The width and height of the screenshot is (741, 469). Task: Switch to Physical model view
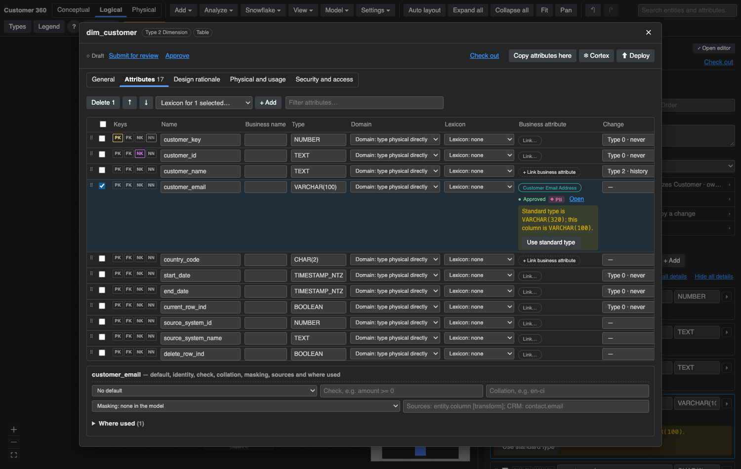[144, 10]
